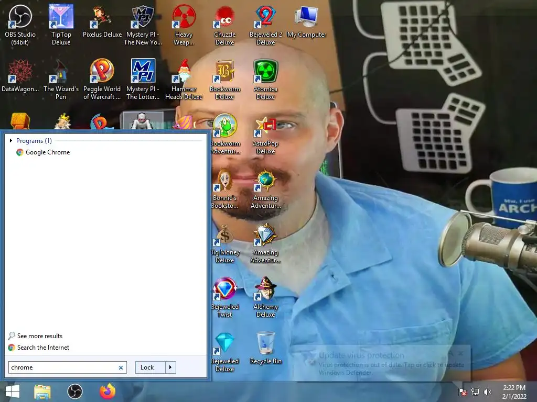Open File Explorer from the taskbar
Viewport: 537px width, 402px height.
[x=42, y=392]
